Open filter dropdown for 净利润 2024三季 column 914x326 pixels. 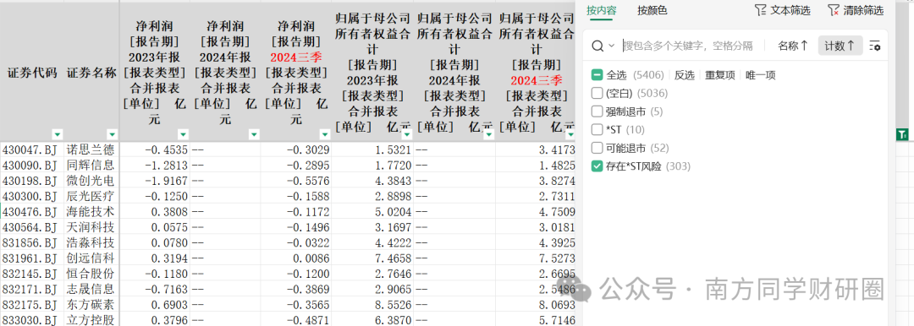point(325,134)
